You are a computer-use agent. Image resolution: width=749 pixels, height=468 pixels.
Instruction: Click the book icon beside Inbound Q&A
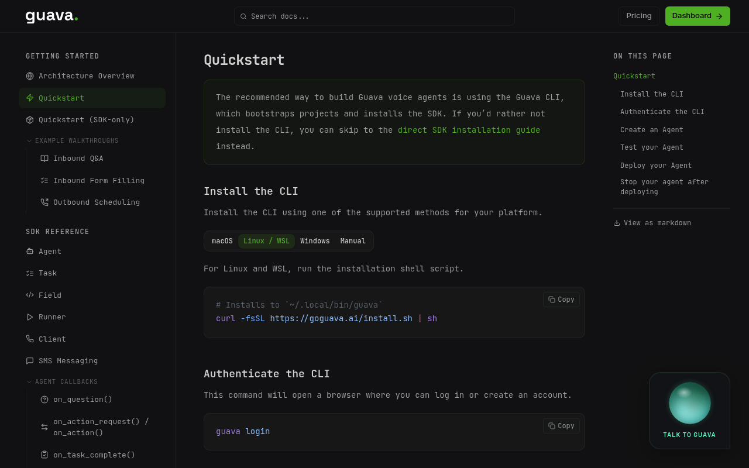pyautogui.click(x=44, y=159)
